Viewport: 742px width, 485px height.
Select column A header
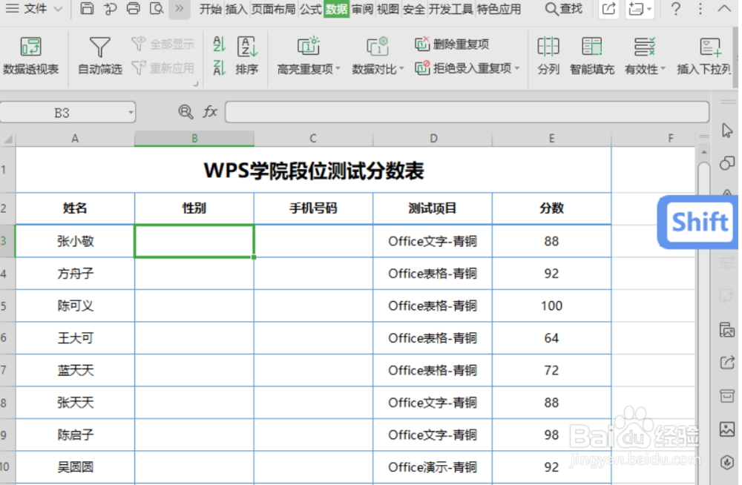(x=75, y=139)
